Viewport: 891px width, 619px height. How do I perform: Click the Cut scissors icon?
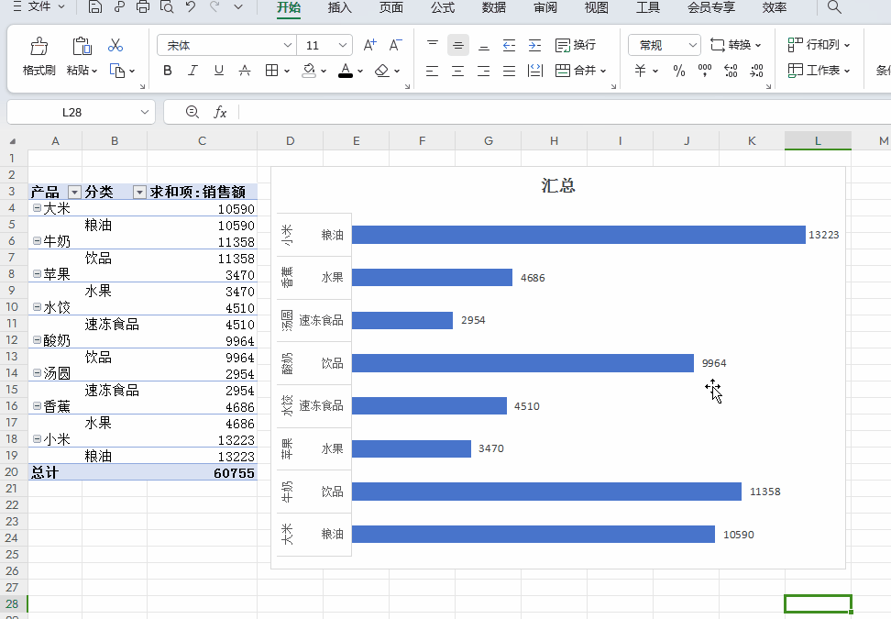click(x=115, y=45)
